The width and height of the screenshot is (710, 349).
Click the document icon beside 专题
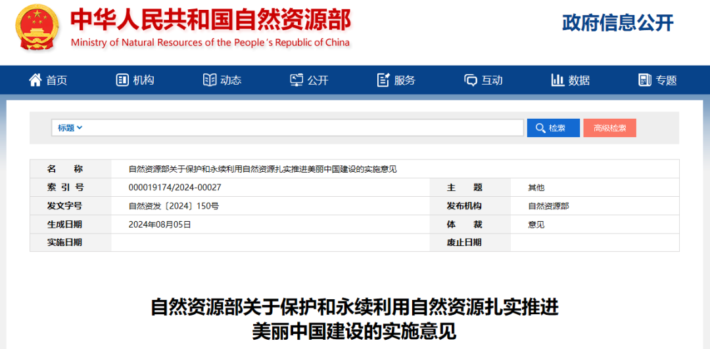(x=644, y=80)
